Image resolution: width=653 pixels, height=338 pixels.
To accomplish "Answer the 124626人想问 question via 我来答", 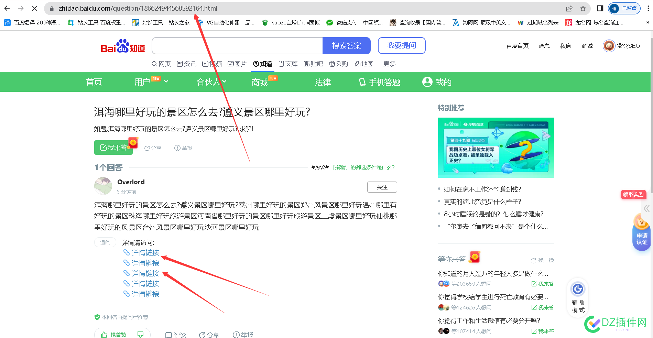I will (543, 308).
